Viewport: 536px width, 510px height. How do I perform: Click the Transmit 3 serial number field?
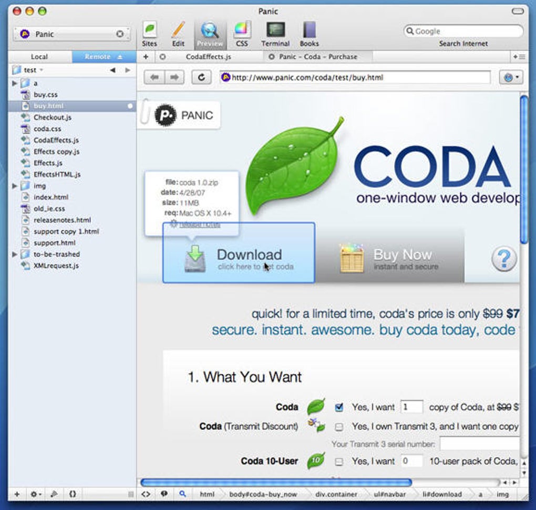(480, 444)
